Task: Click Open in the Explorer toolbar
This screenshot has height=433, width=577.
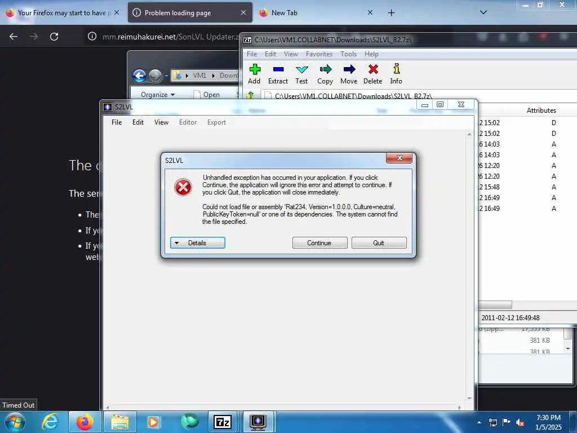Action: [207, 95]
